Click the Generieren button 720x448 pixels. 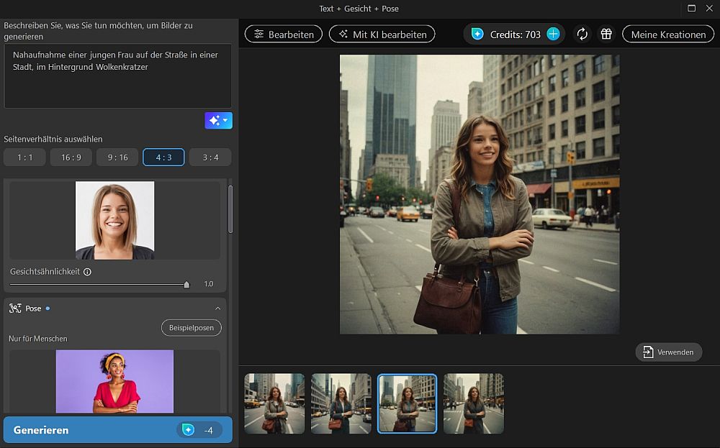(x=117, y=429)
